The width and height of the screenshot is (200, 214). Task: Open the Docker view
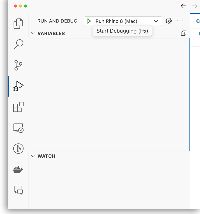[18, 170]
